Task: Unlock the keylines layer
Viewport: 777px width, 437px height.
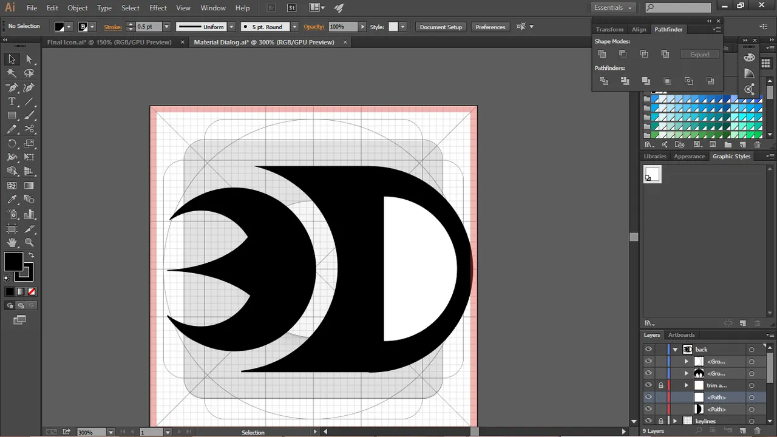Action: click(x=660, y=421)
